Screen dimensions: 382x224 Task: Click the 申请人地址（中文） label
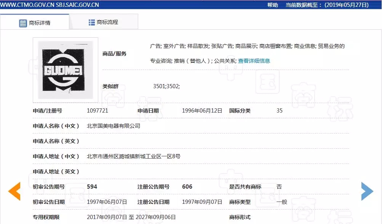pyautogui.click(x=56, y=156)
